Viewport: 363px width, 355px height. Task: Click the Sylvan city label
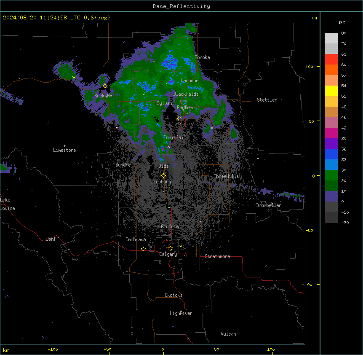164,103
